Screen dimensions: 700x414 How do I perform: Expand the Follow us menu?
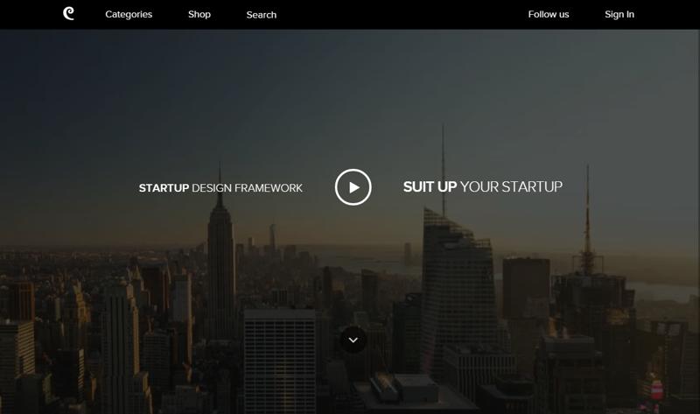[549, 14]
